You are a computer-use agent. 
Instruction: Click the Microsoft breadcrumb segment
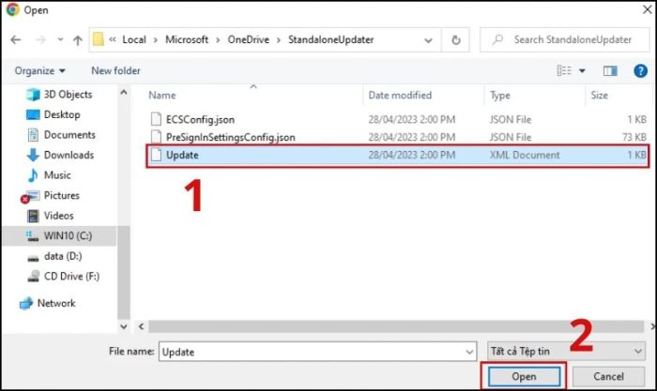tap(187, 39)
